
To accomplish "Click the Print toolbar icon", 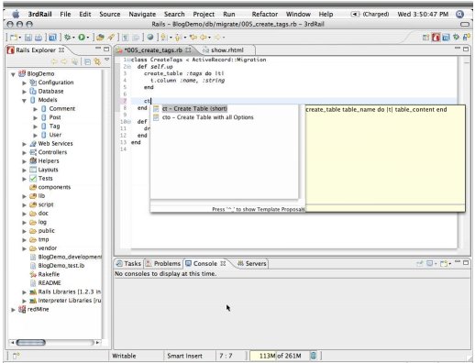I will coord(39,38).
